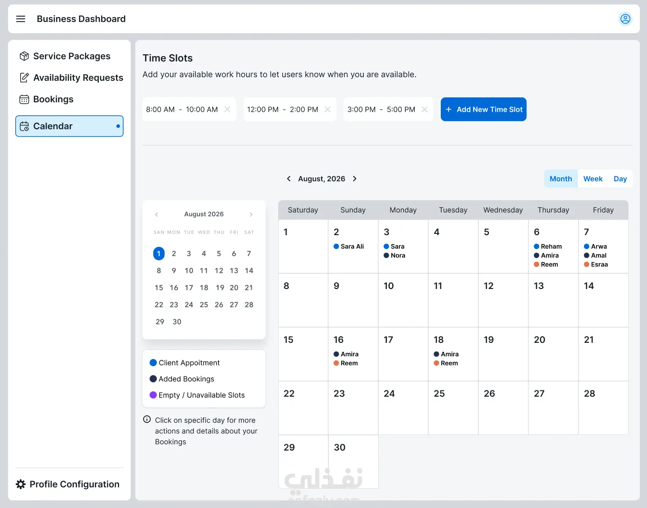Open Amira booking on Thursday 6
647x508 pixels.
(546, 255)
